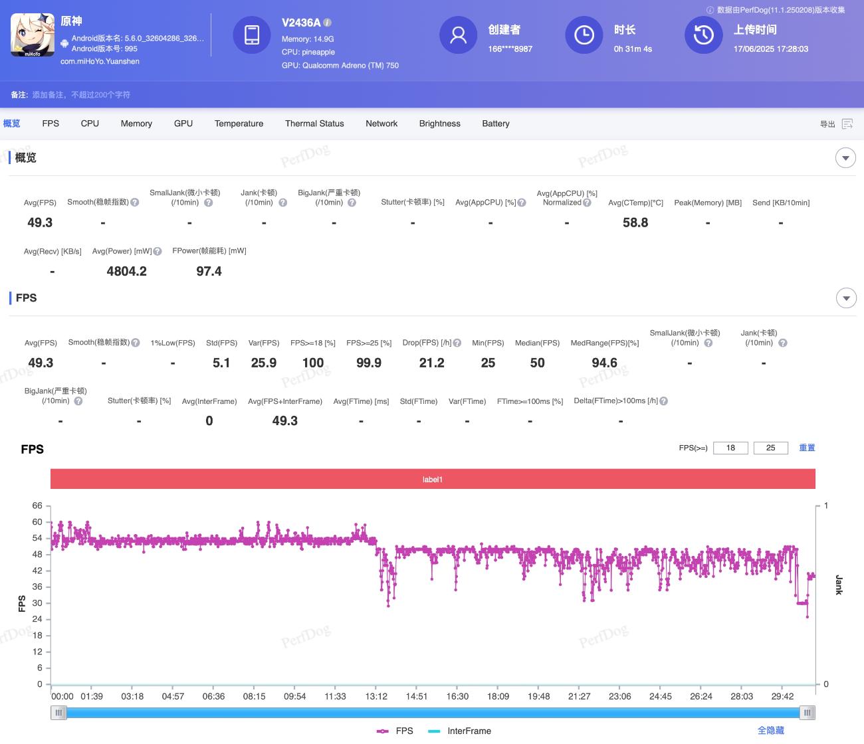This screenshot has width=864, height=744.
Task: Click help icon beside overview BigJank(严重卡顿)
Action: 352,203
